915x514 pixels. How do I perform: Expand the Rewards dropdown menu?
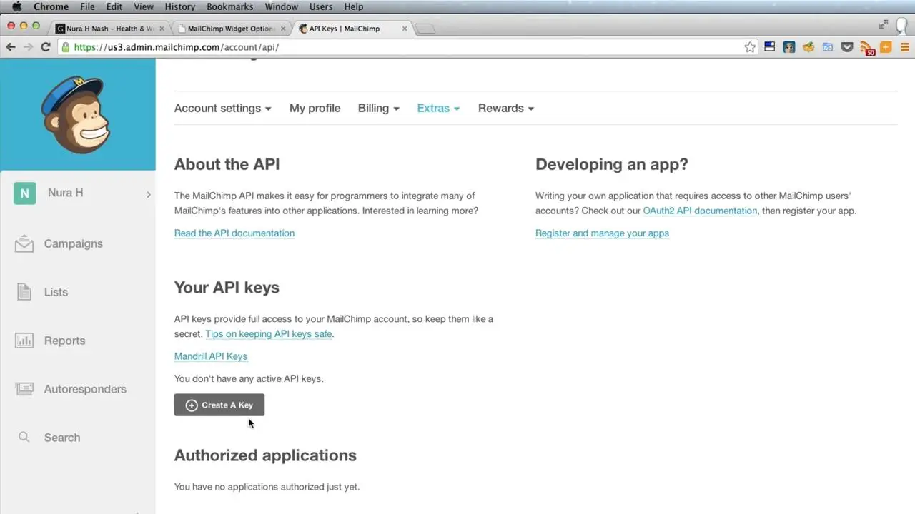tap(505, 109)
